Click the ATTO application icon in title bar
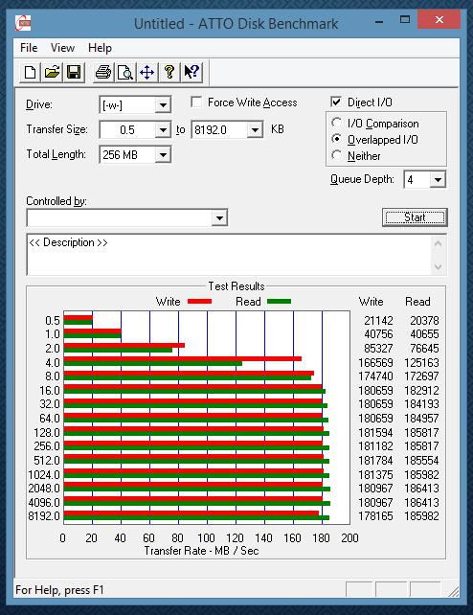Screen dimensions: 473x615 click(x=23, y=23)
